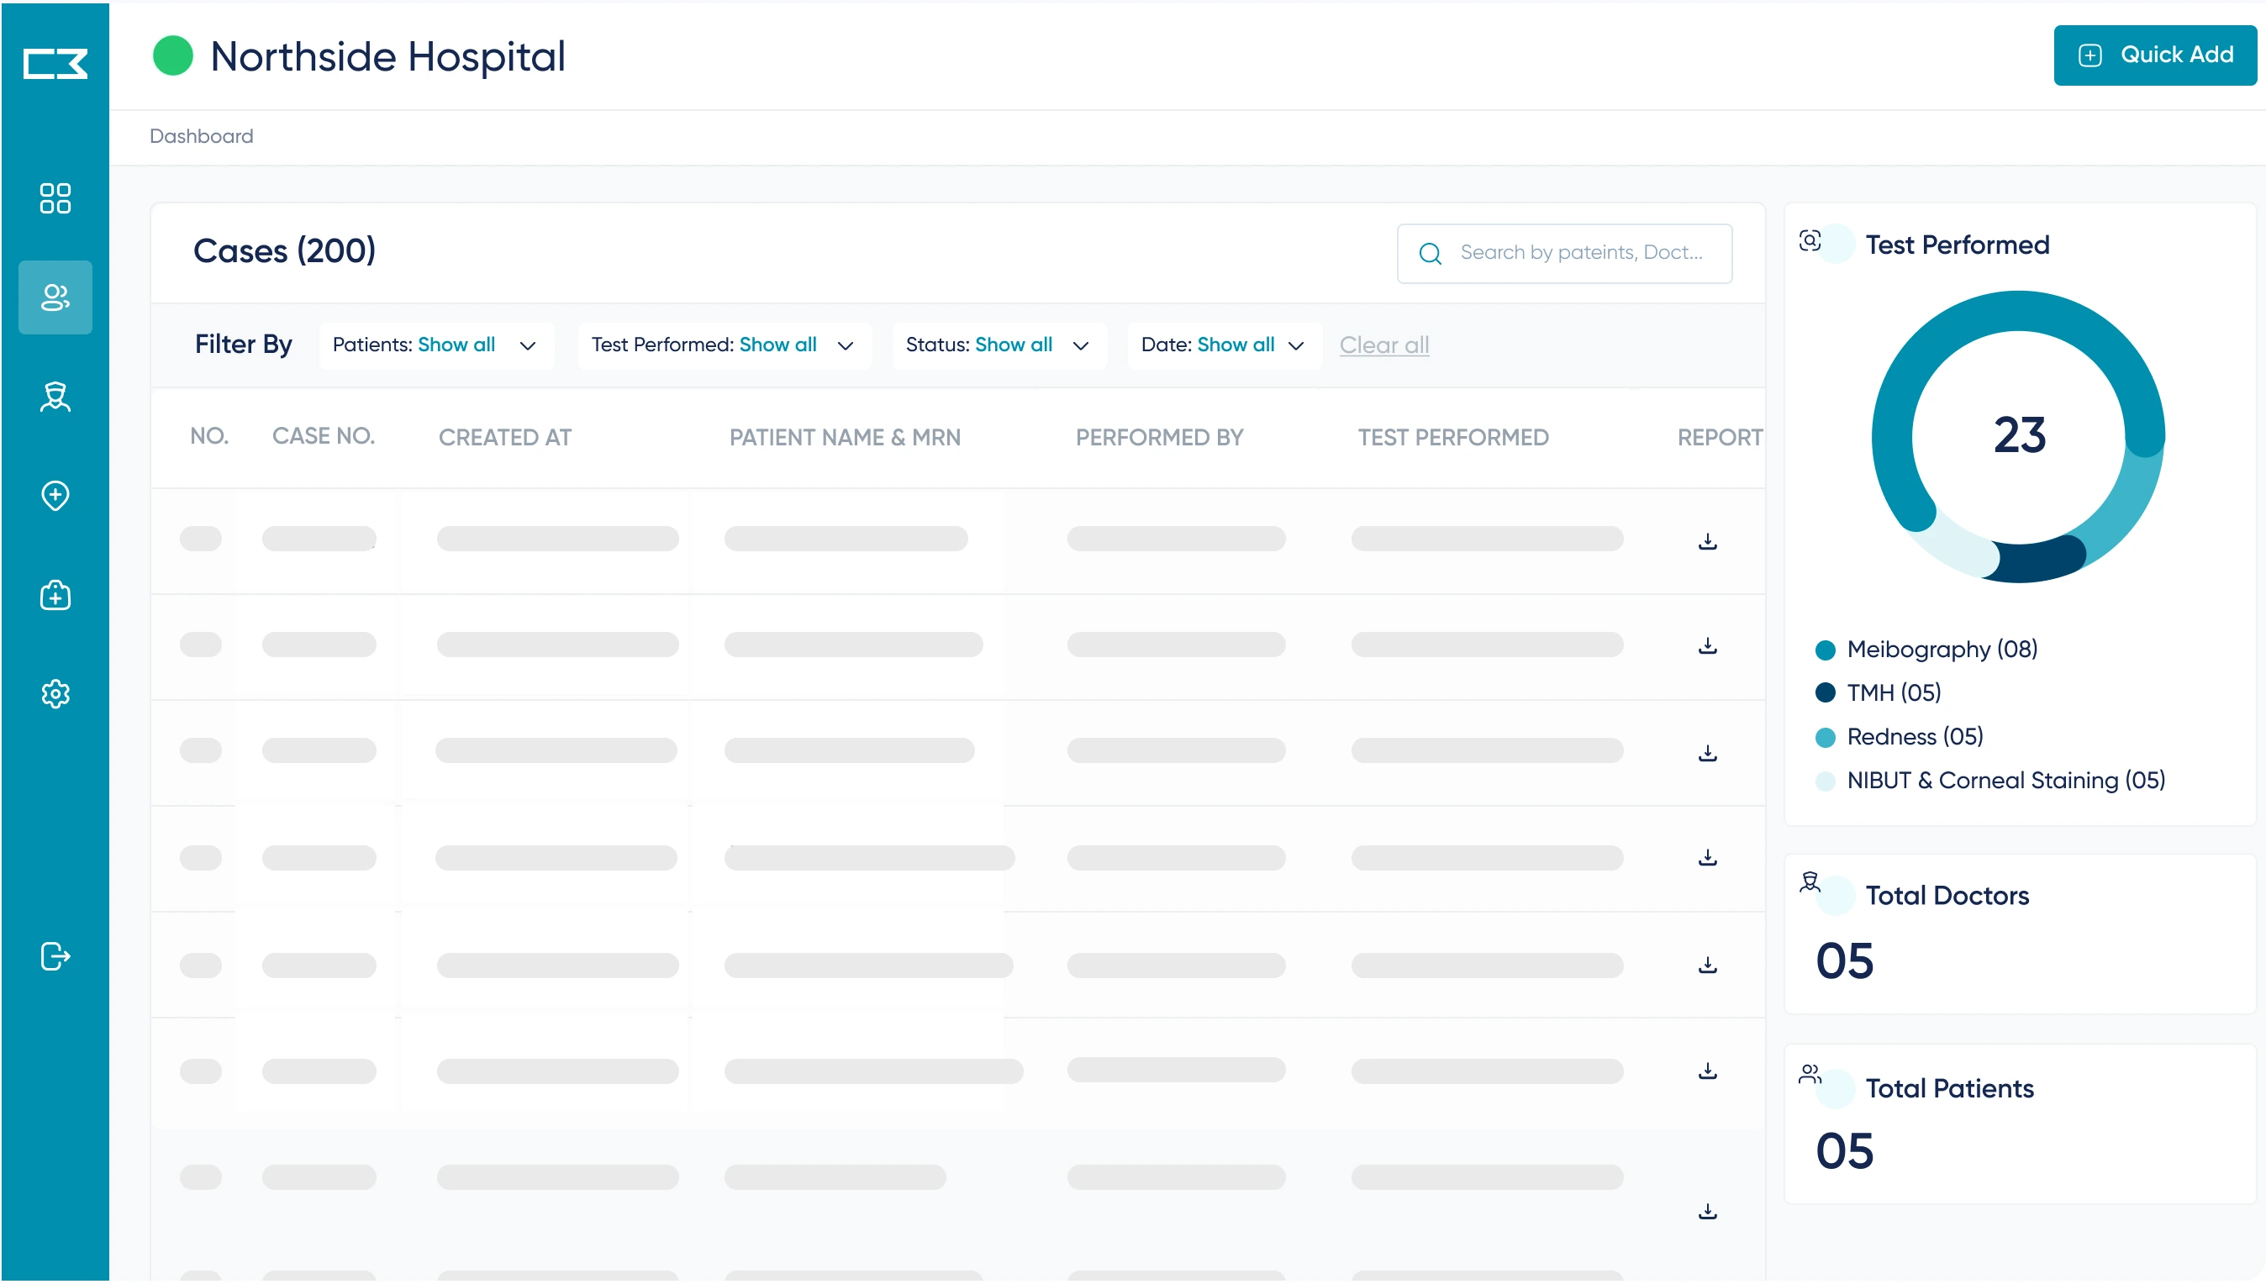
Task: Open the medical kit icon in sidebar
Action: click(x=55, y=595)
